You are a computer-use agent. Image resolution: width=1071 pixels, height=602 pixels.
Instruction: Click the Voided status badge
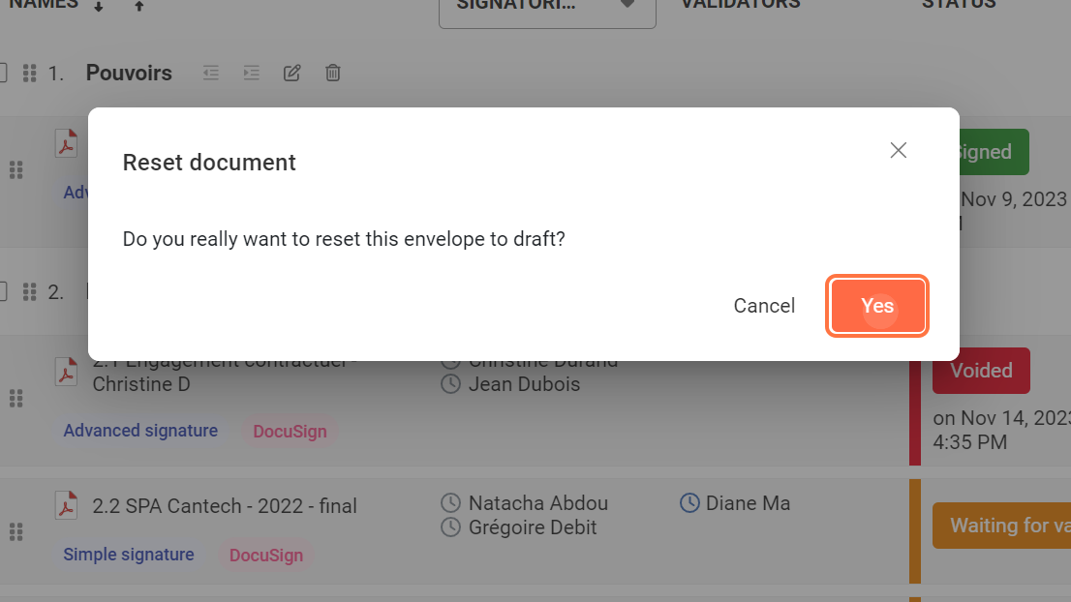[x=981, y=371]
